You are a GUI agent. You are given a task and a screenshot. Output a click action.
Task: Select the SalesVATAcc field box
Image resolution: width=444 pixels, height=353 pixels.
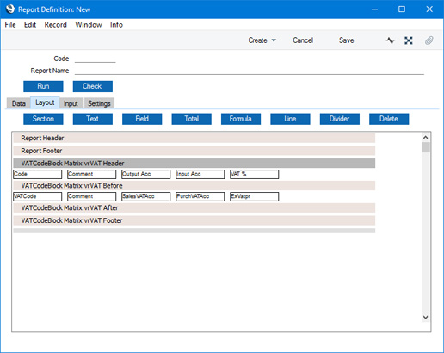click(145, 196)
